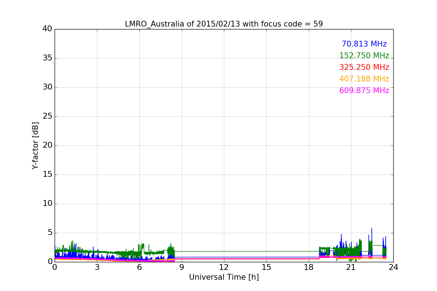Click the 10 tick on the y-axis

pos(47,204)
